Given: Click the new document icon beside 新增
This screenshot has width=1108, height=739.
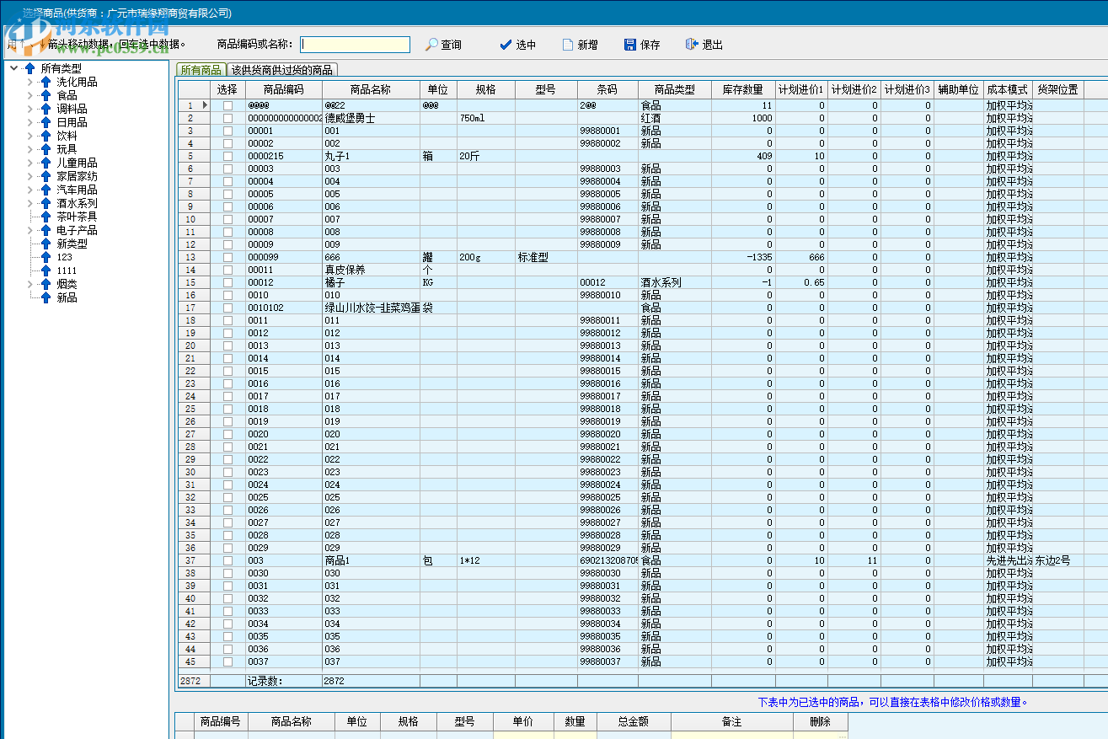Looking at the screenshot, I should coord(568,45).
